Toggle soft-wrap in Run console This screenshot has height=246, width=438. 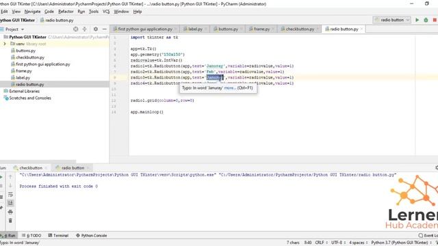(x=10, y=194)
